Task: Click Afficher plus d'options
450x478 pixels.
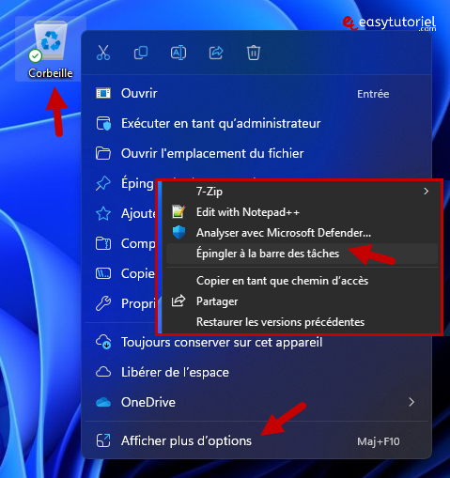Action: (256, 440)
